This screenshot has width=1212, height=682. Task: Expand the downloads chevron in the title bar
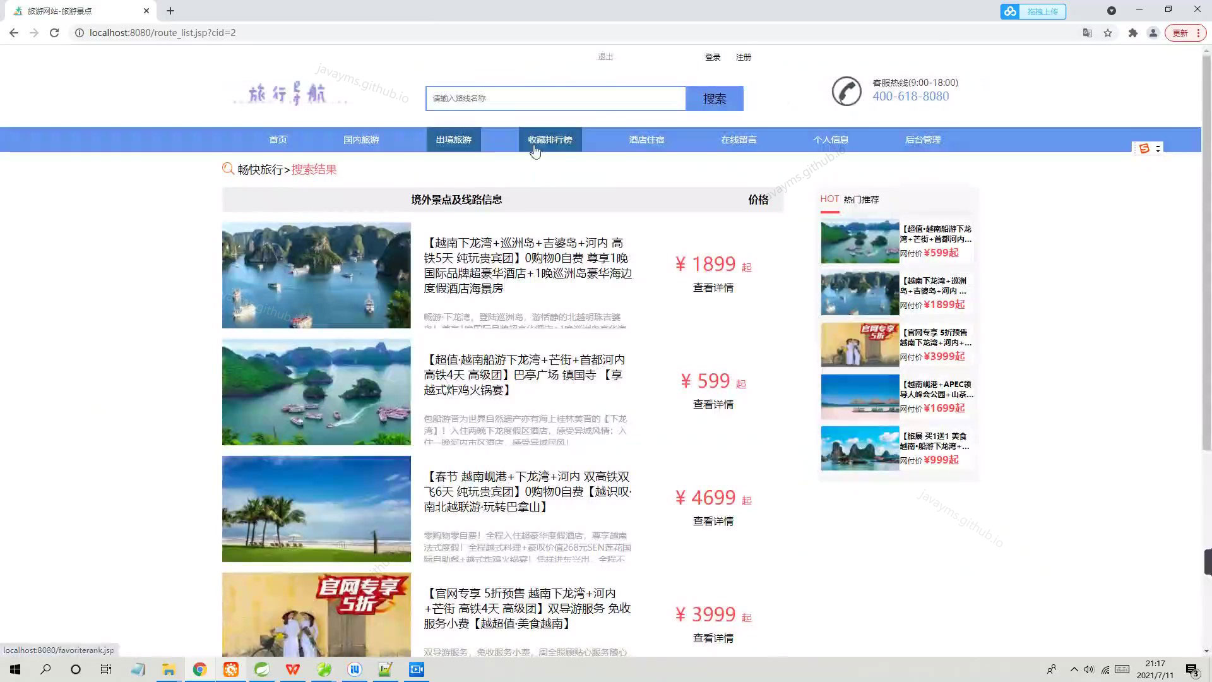click(1111, 11)
